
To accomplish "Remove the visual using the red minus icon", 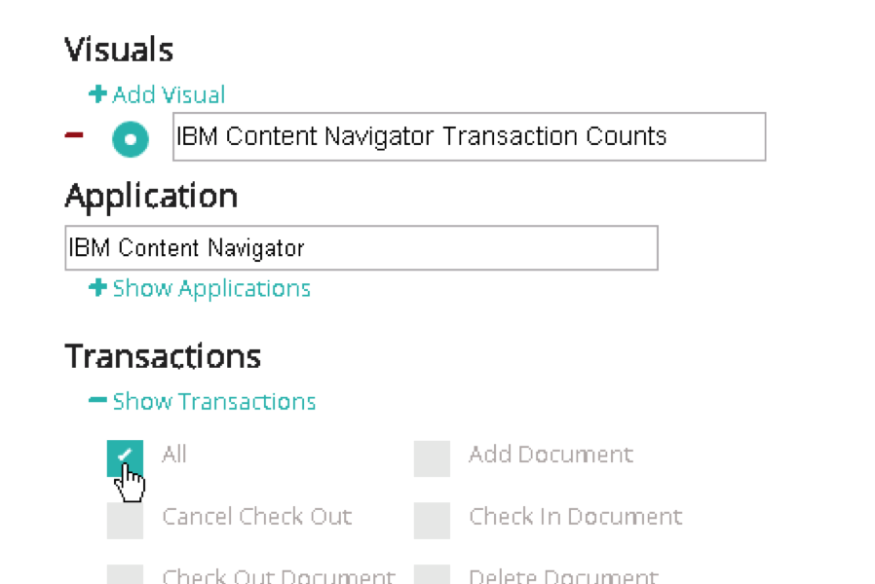I will (74, 135).
